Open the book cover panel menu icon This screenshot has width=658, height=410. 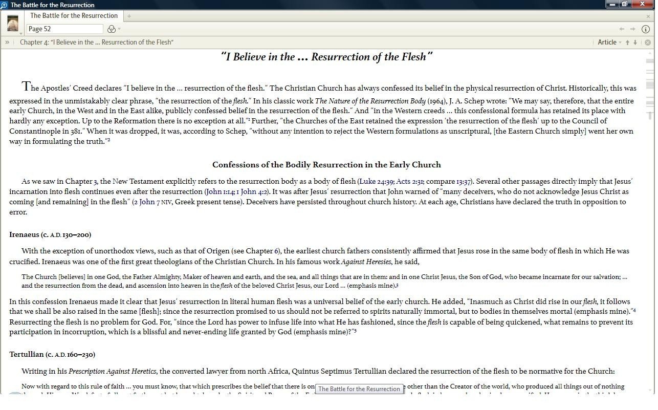point(13,24)
